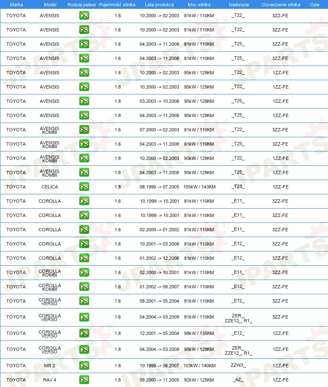Click fuel icon for COROLLA VERSO 12.2001 -> 05.2004
Screen dimensions: 328x387
(84, 333)
